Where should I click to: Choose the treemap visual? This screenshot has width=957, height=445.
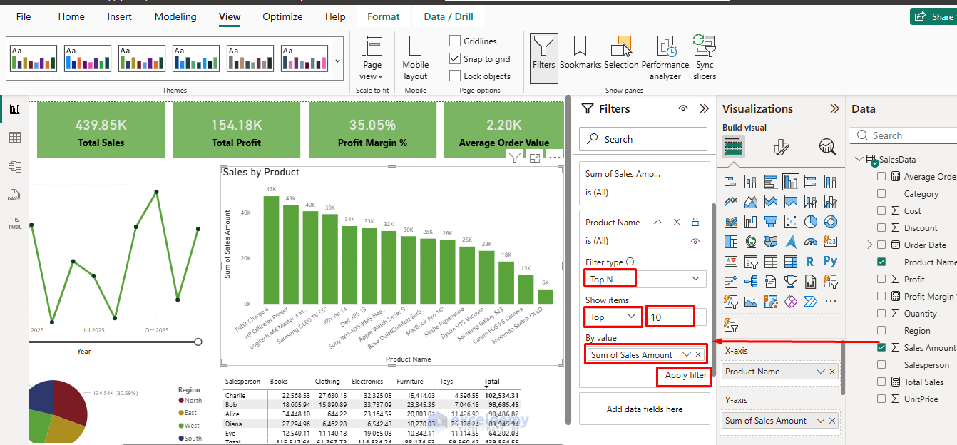(730, 242)
